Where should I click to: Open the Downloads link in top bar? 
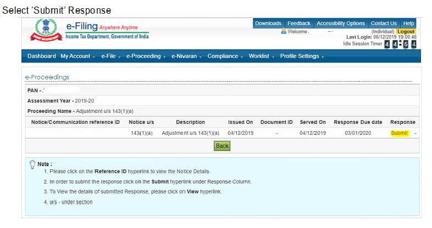pyautogui.click(x=268, y=24)
